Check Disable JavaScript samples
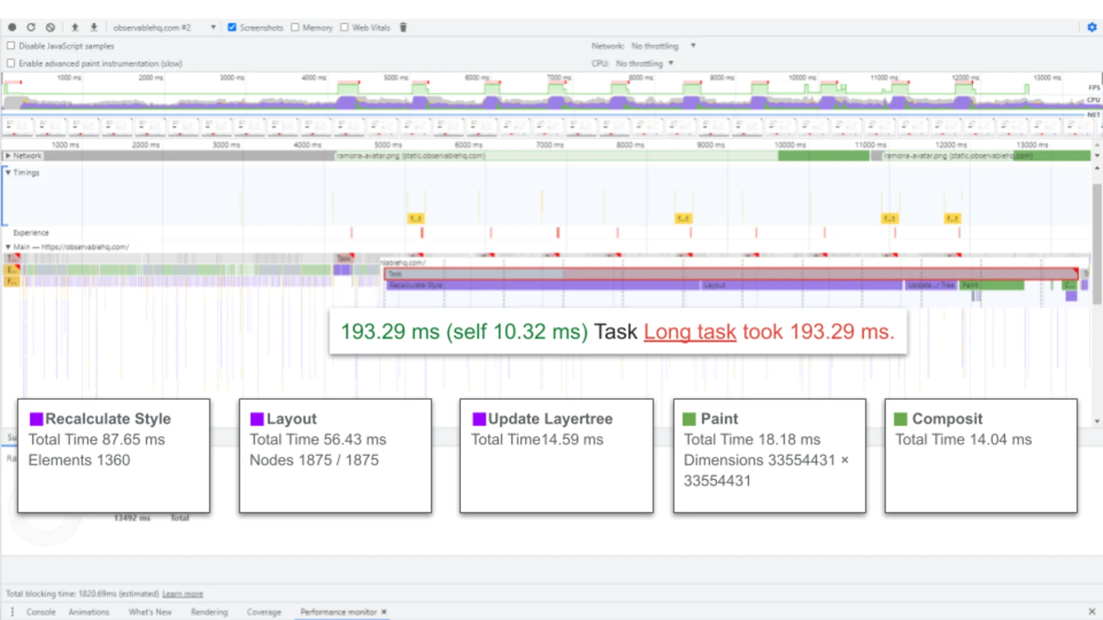Screen dimensions: 1103x620 [11, 46]
